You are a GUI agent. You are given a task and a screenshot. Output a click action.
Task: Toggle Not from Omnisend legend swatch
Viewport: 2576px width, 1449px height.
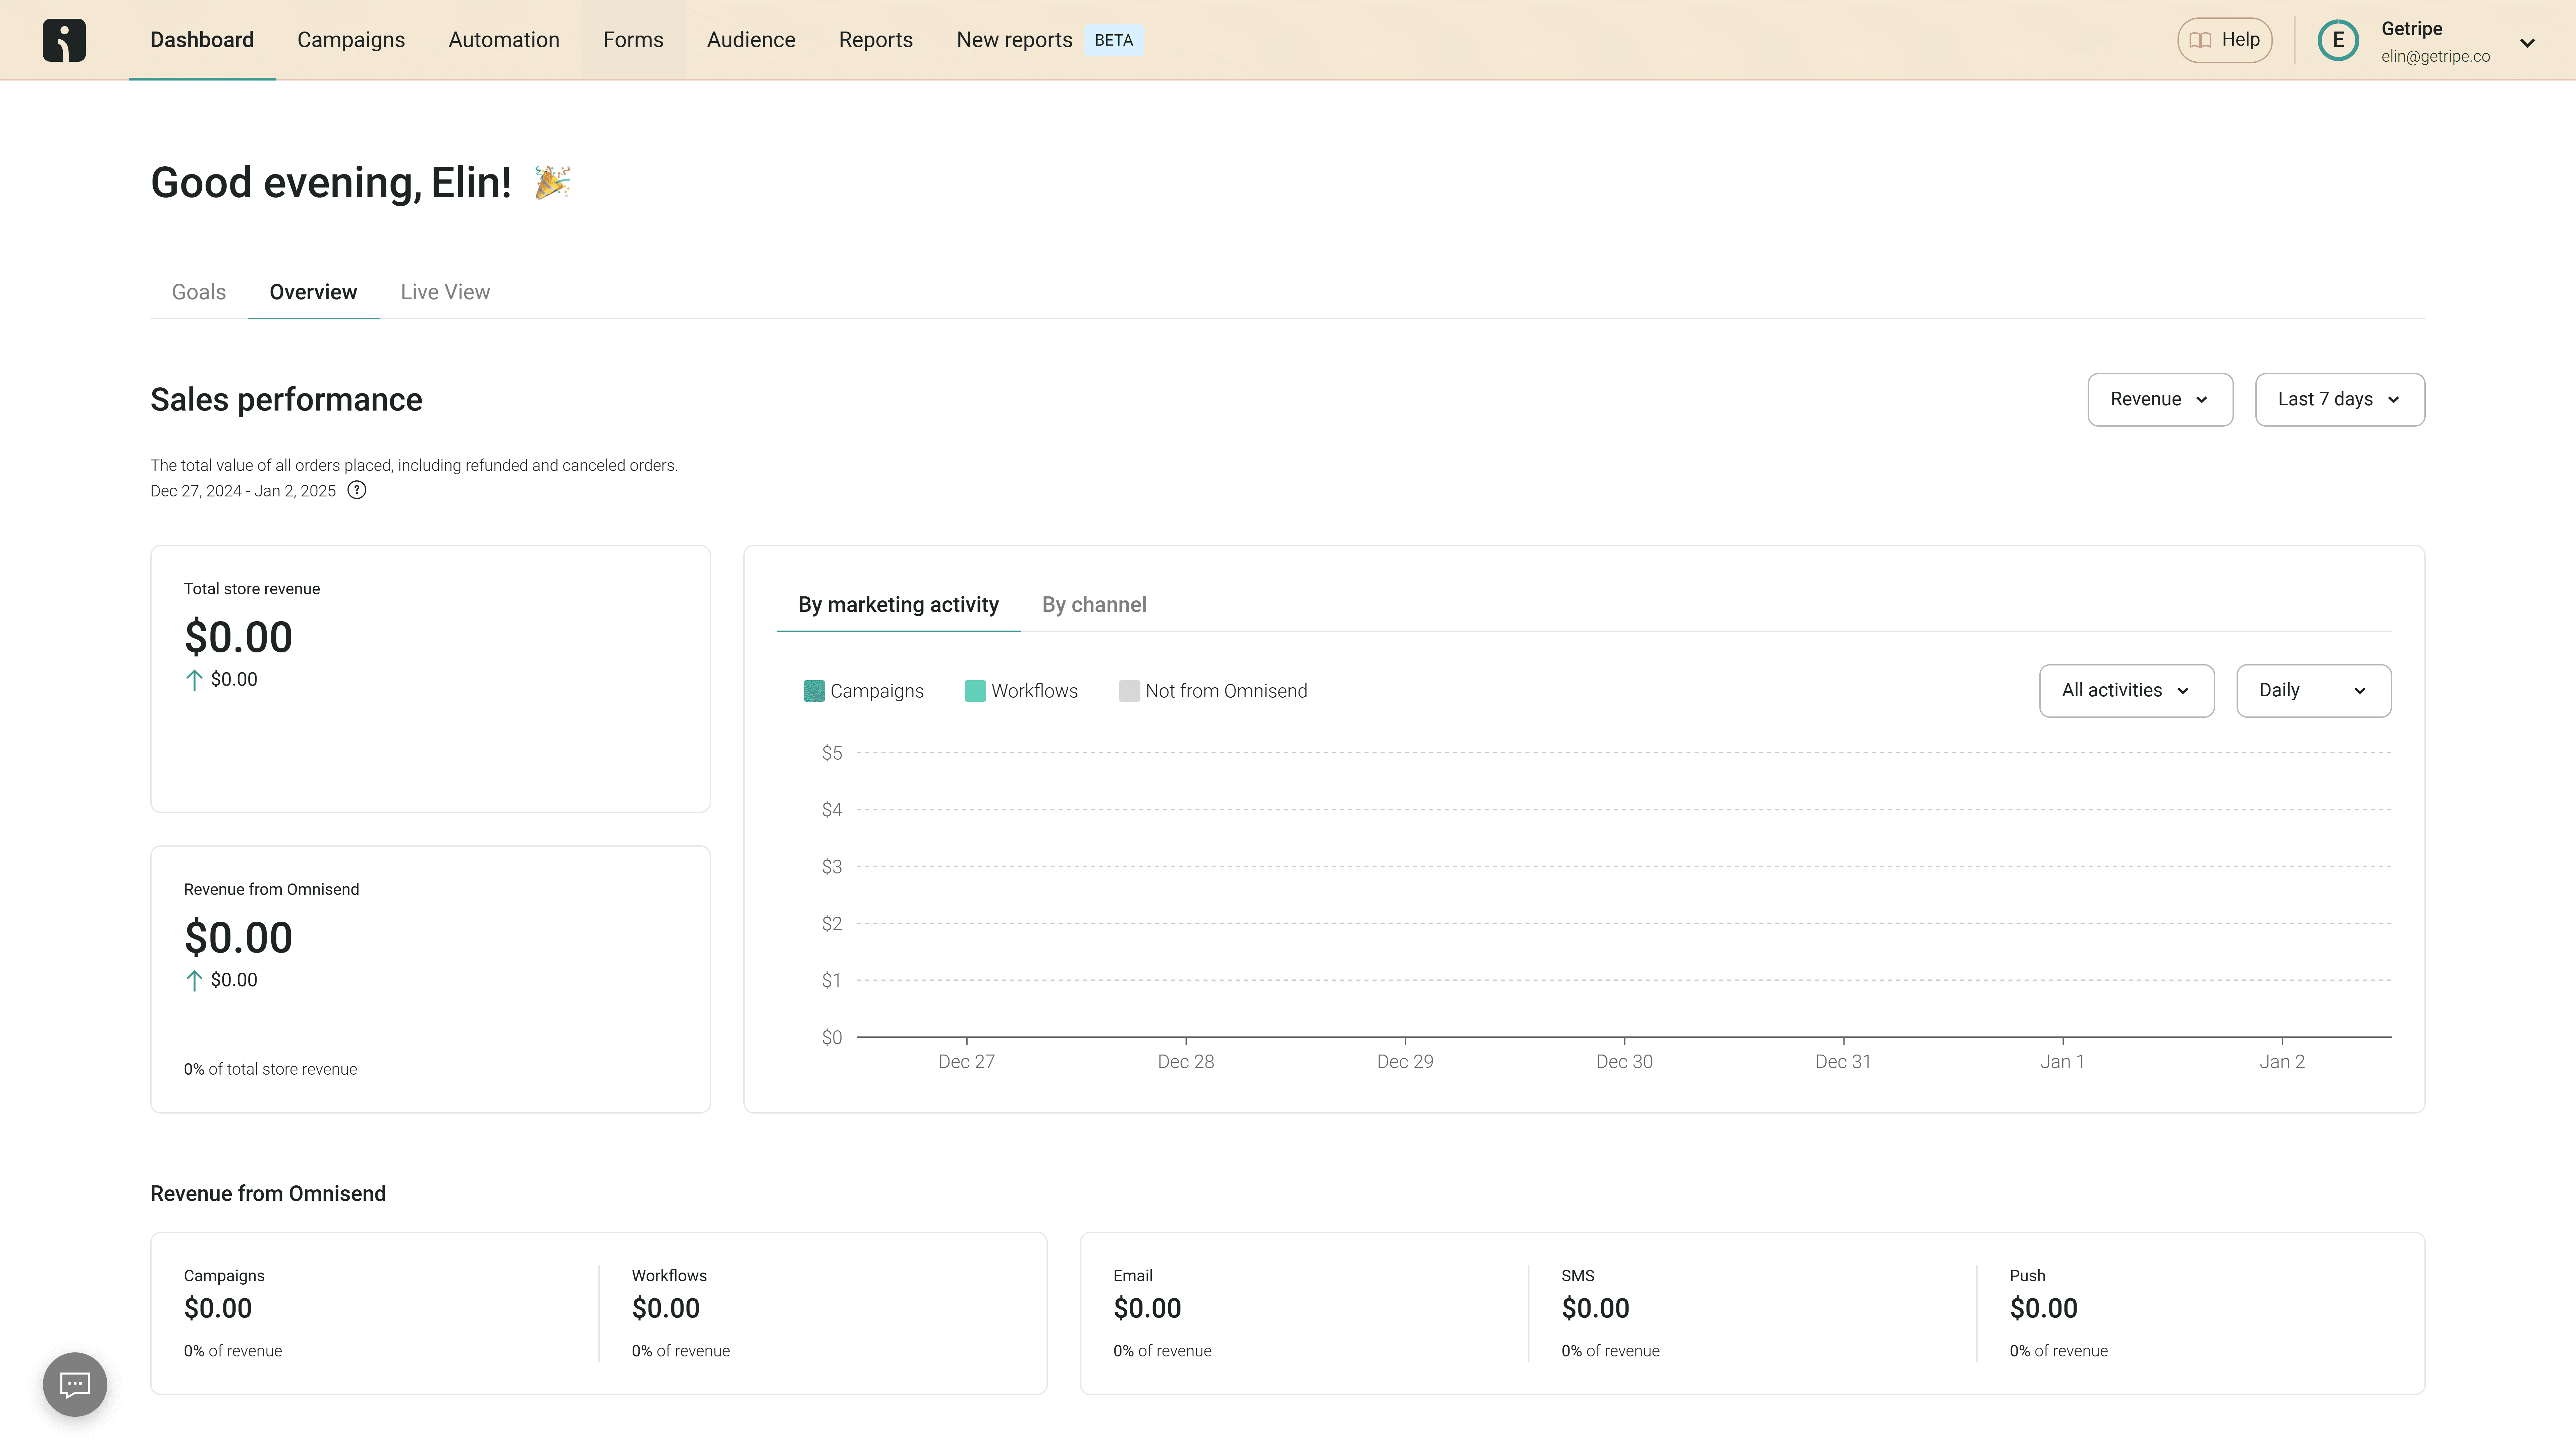coord(1129,691)
